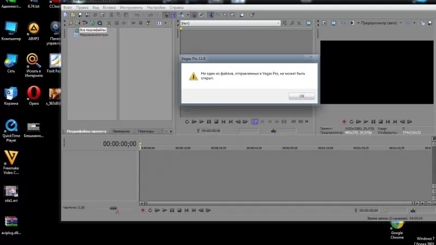Image resolution: width=436 pixels, height=245 pixels.
Task: Get media from the web icon
Action: (92, 23)
